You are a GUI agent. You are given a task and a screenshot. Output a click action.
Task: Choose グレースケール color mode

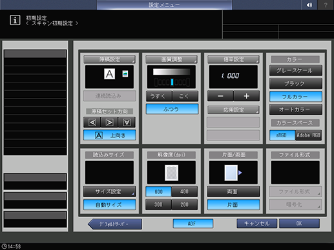295,70
